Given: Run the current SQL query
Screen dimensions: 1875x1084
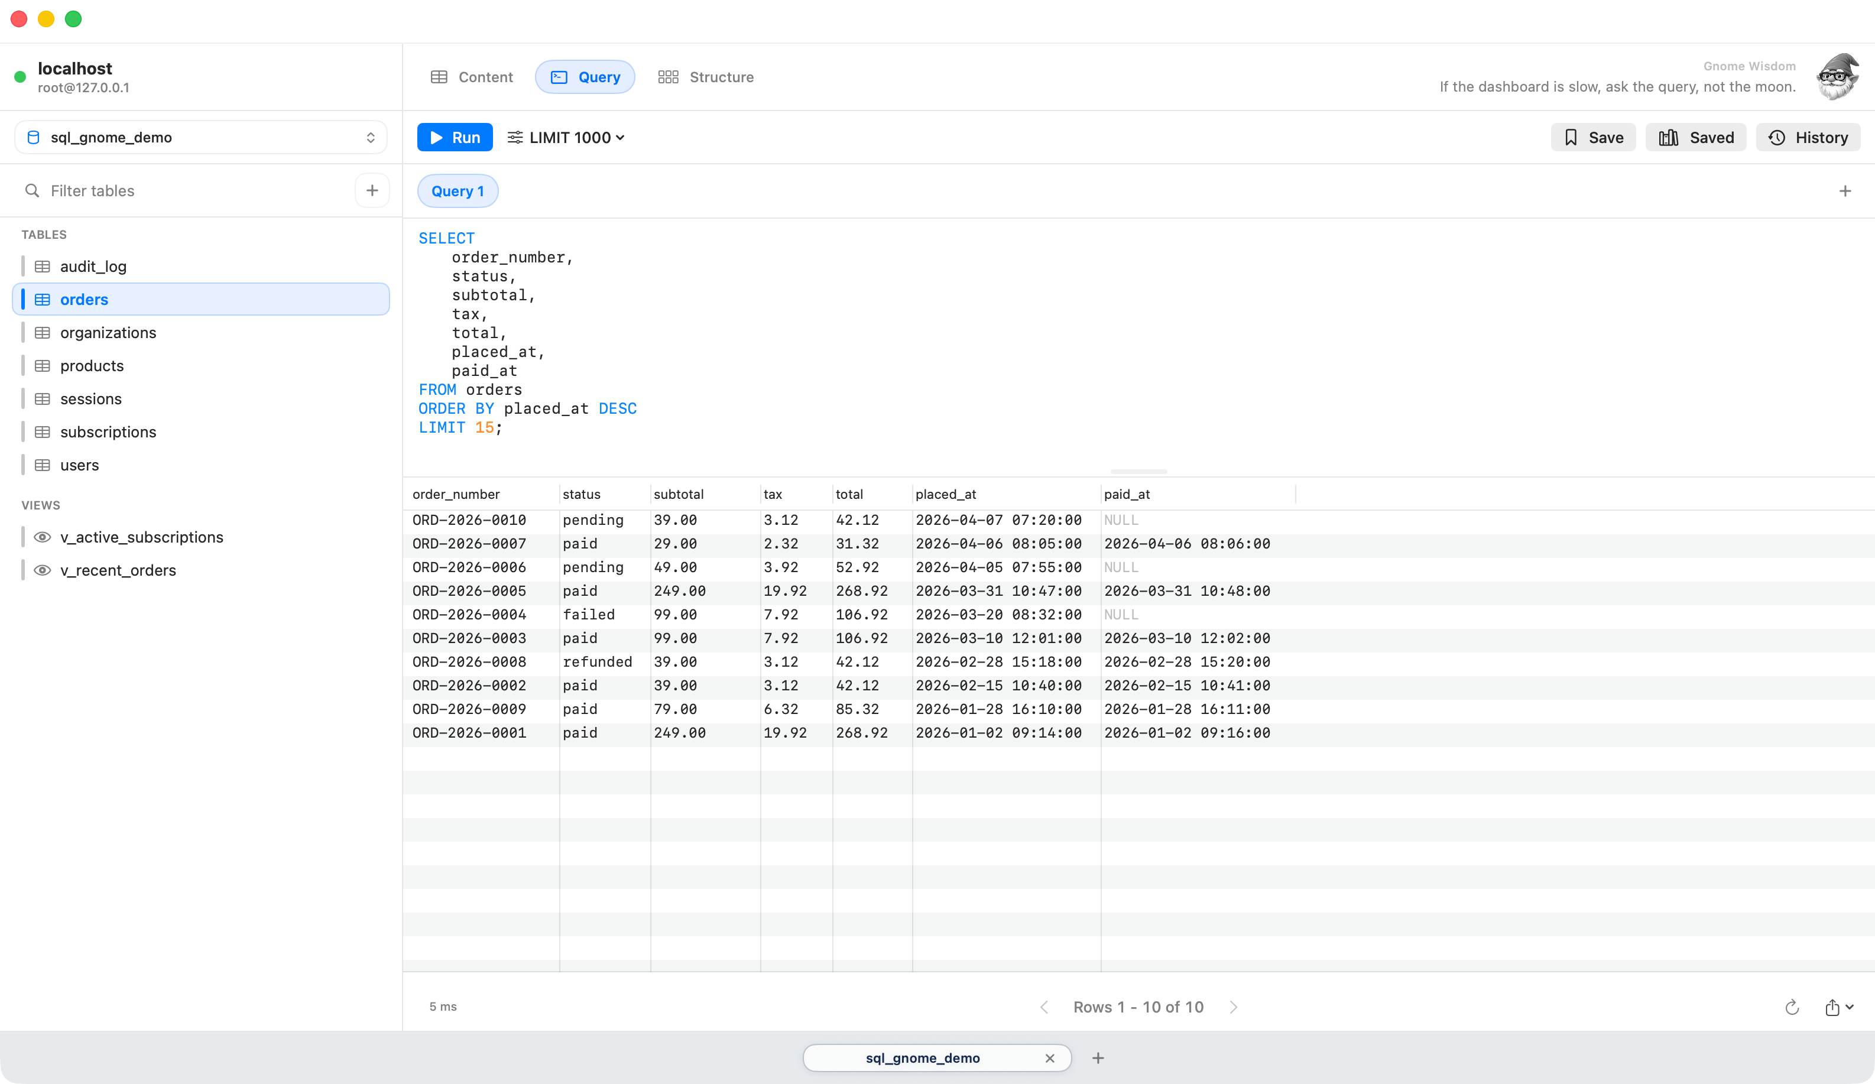Looking at the screenshot, I should pos(455,138).
